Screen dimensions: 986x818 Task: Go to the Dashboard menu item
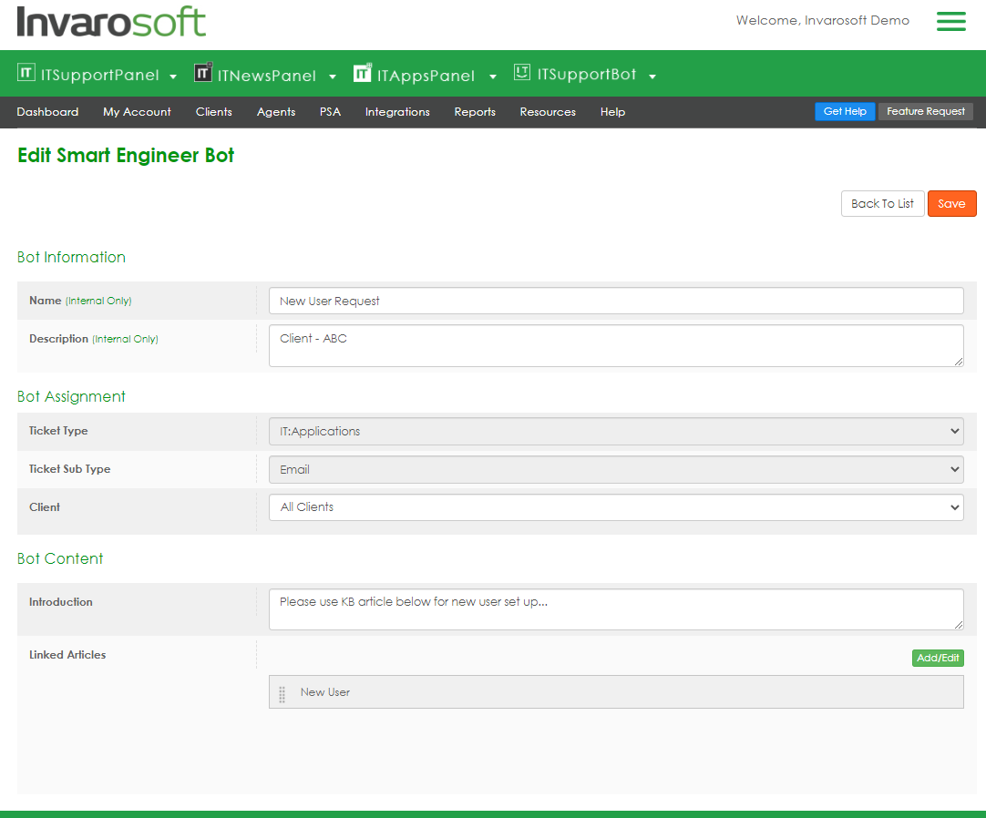point(47,112)
